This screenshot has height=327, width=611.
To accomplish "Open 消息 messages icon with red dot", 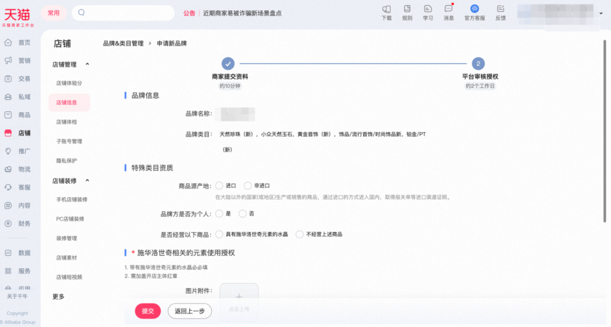I will (449, 9).
